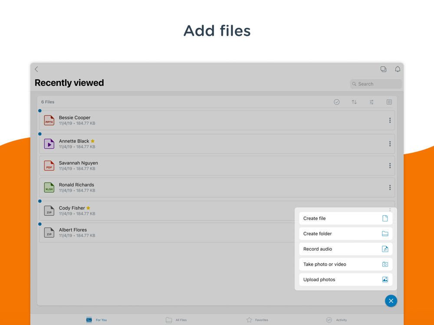
Task: Open sort options arrows icon
Action: click(x=354, y=102)
